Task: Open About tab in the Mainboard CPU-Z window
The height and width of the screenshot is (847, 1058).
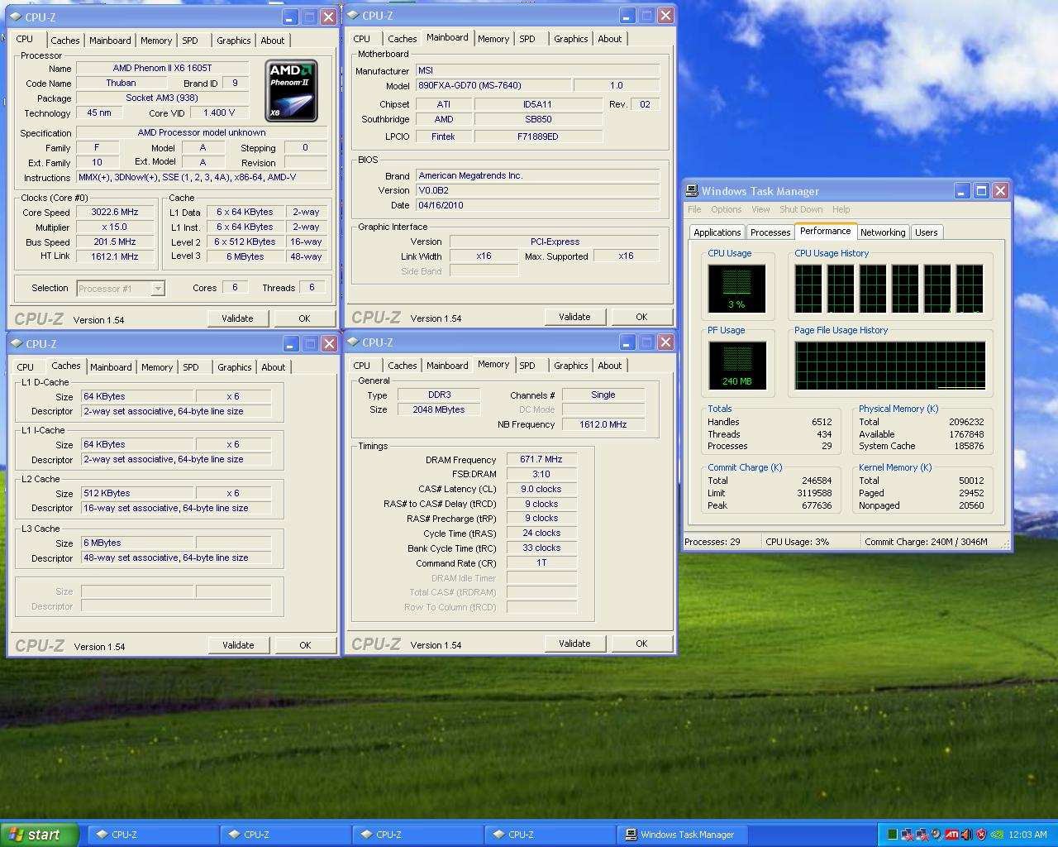Action: 609,38
